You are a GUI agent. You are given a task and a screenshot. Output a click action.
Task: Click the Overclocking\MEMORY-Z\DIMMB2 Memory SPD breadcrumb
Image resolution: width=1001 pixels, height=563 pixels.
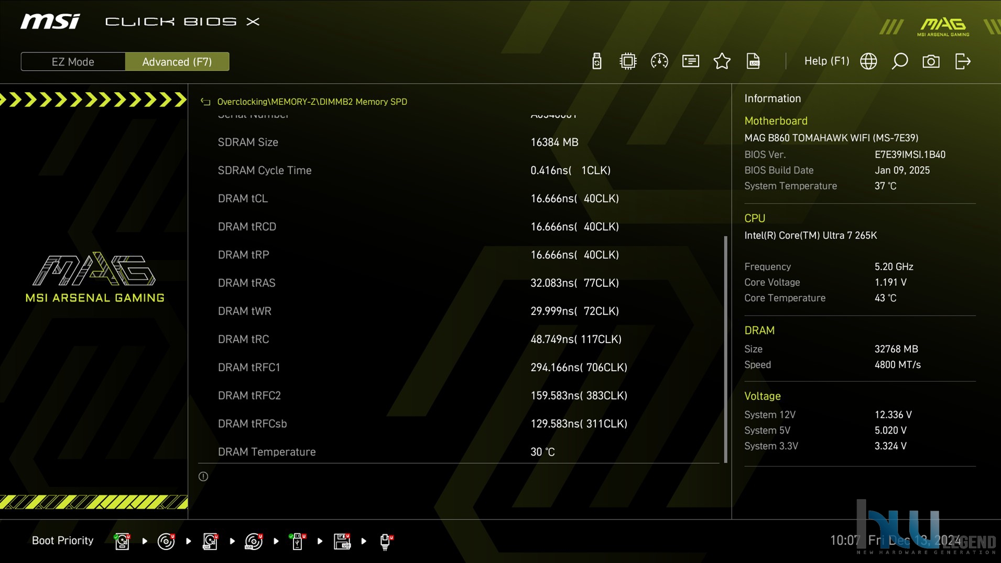tap(312, 102)
